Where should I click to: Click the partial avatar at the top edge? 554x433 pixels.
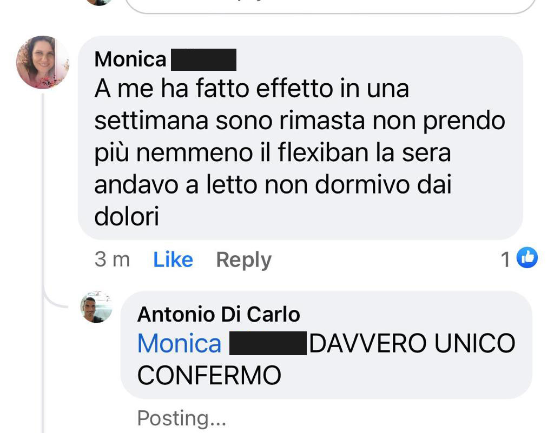pyautogui.click(x=100, y=3)
